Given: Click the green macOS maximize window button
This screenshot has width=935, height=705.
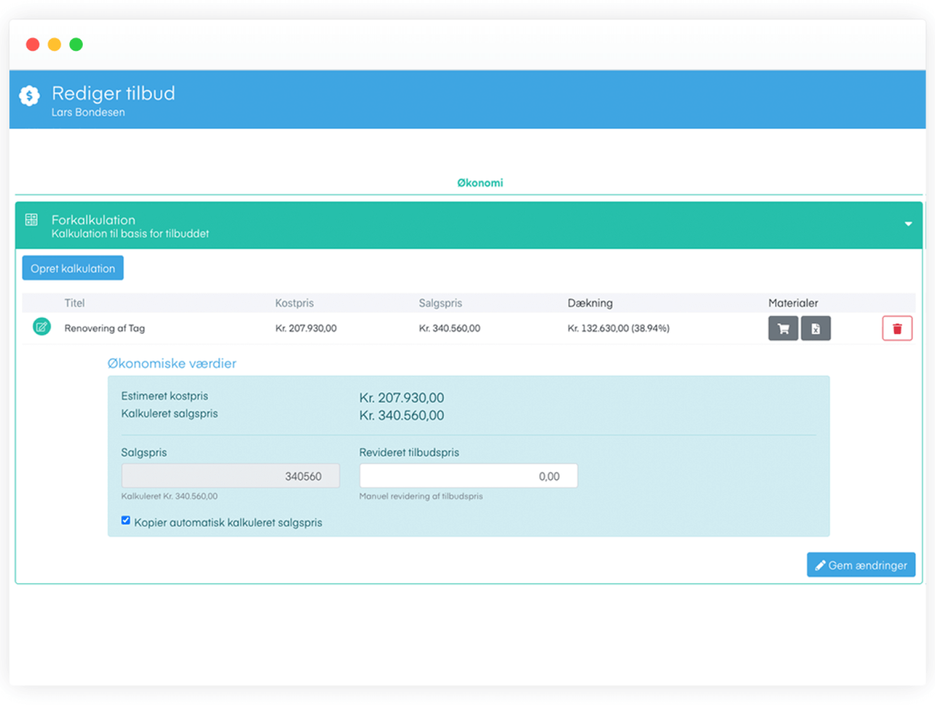Looking at the screenshot, I should (76, 44).
